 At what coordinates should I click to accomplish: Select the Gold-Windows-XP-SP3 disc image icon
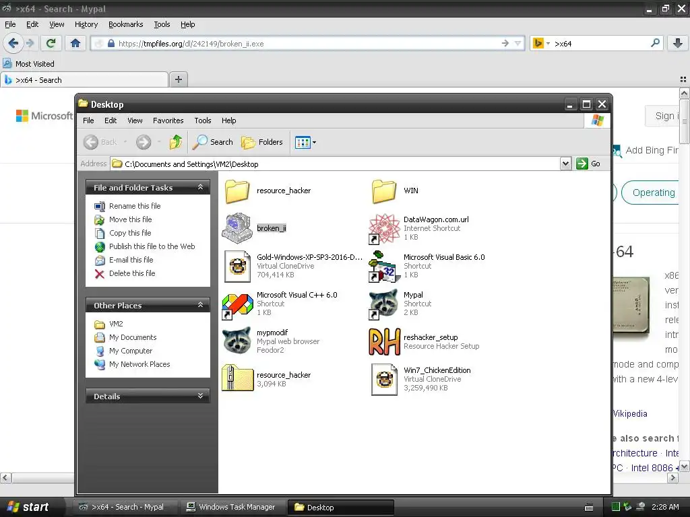point(237,267)
